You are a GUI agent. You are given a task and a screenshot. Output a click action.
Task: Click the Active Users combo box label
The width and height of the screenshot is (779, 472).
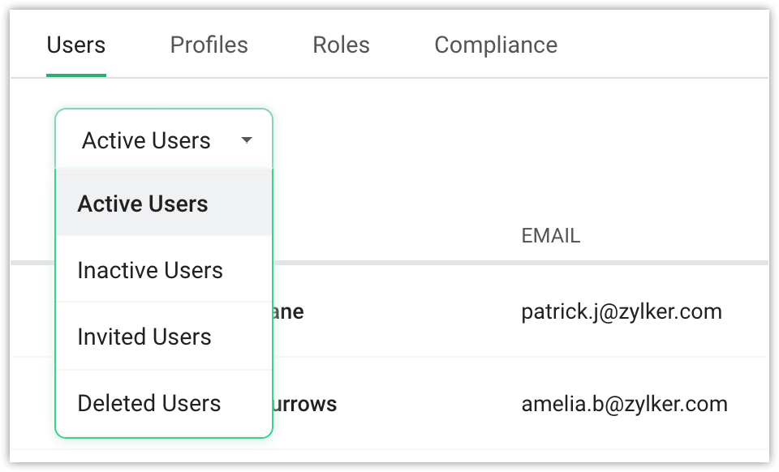(x=146, y=140)
